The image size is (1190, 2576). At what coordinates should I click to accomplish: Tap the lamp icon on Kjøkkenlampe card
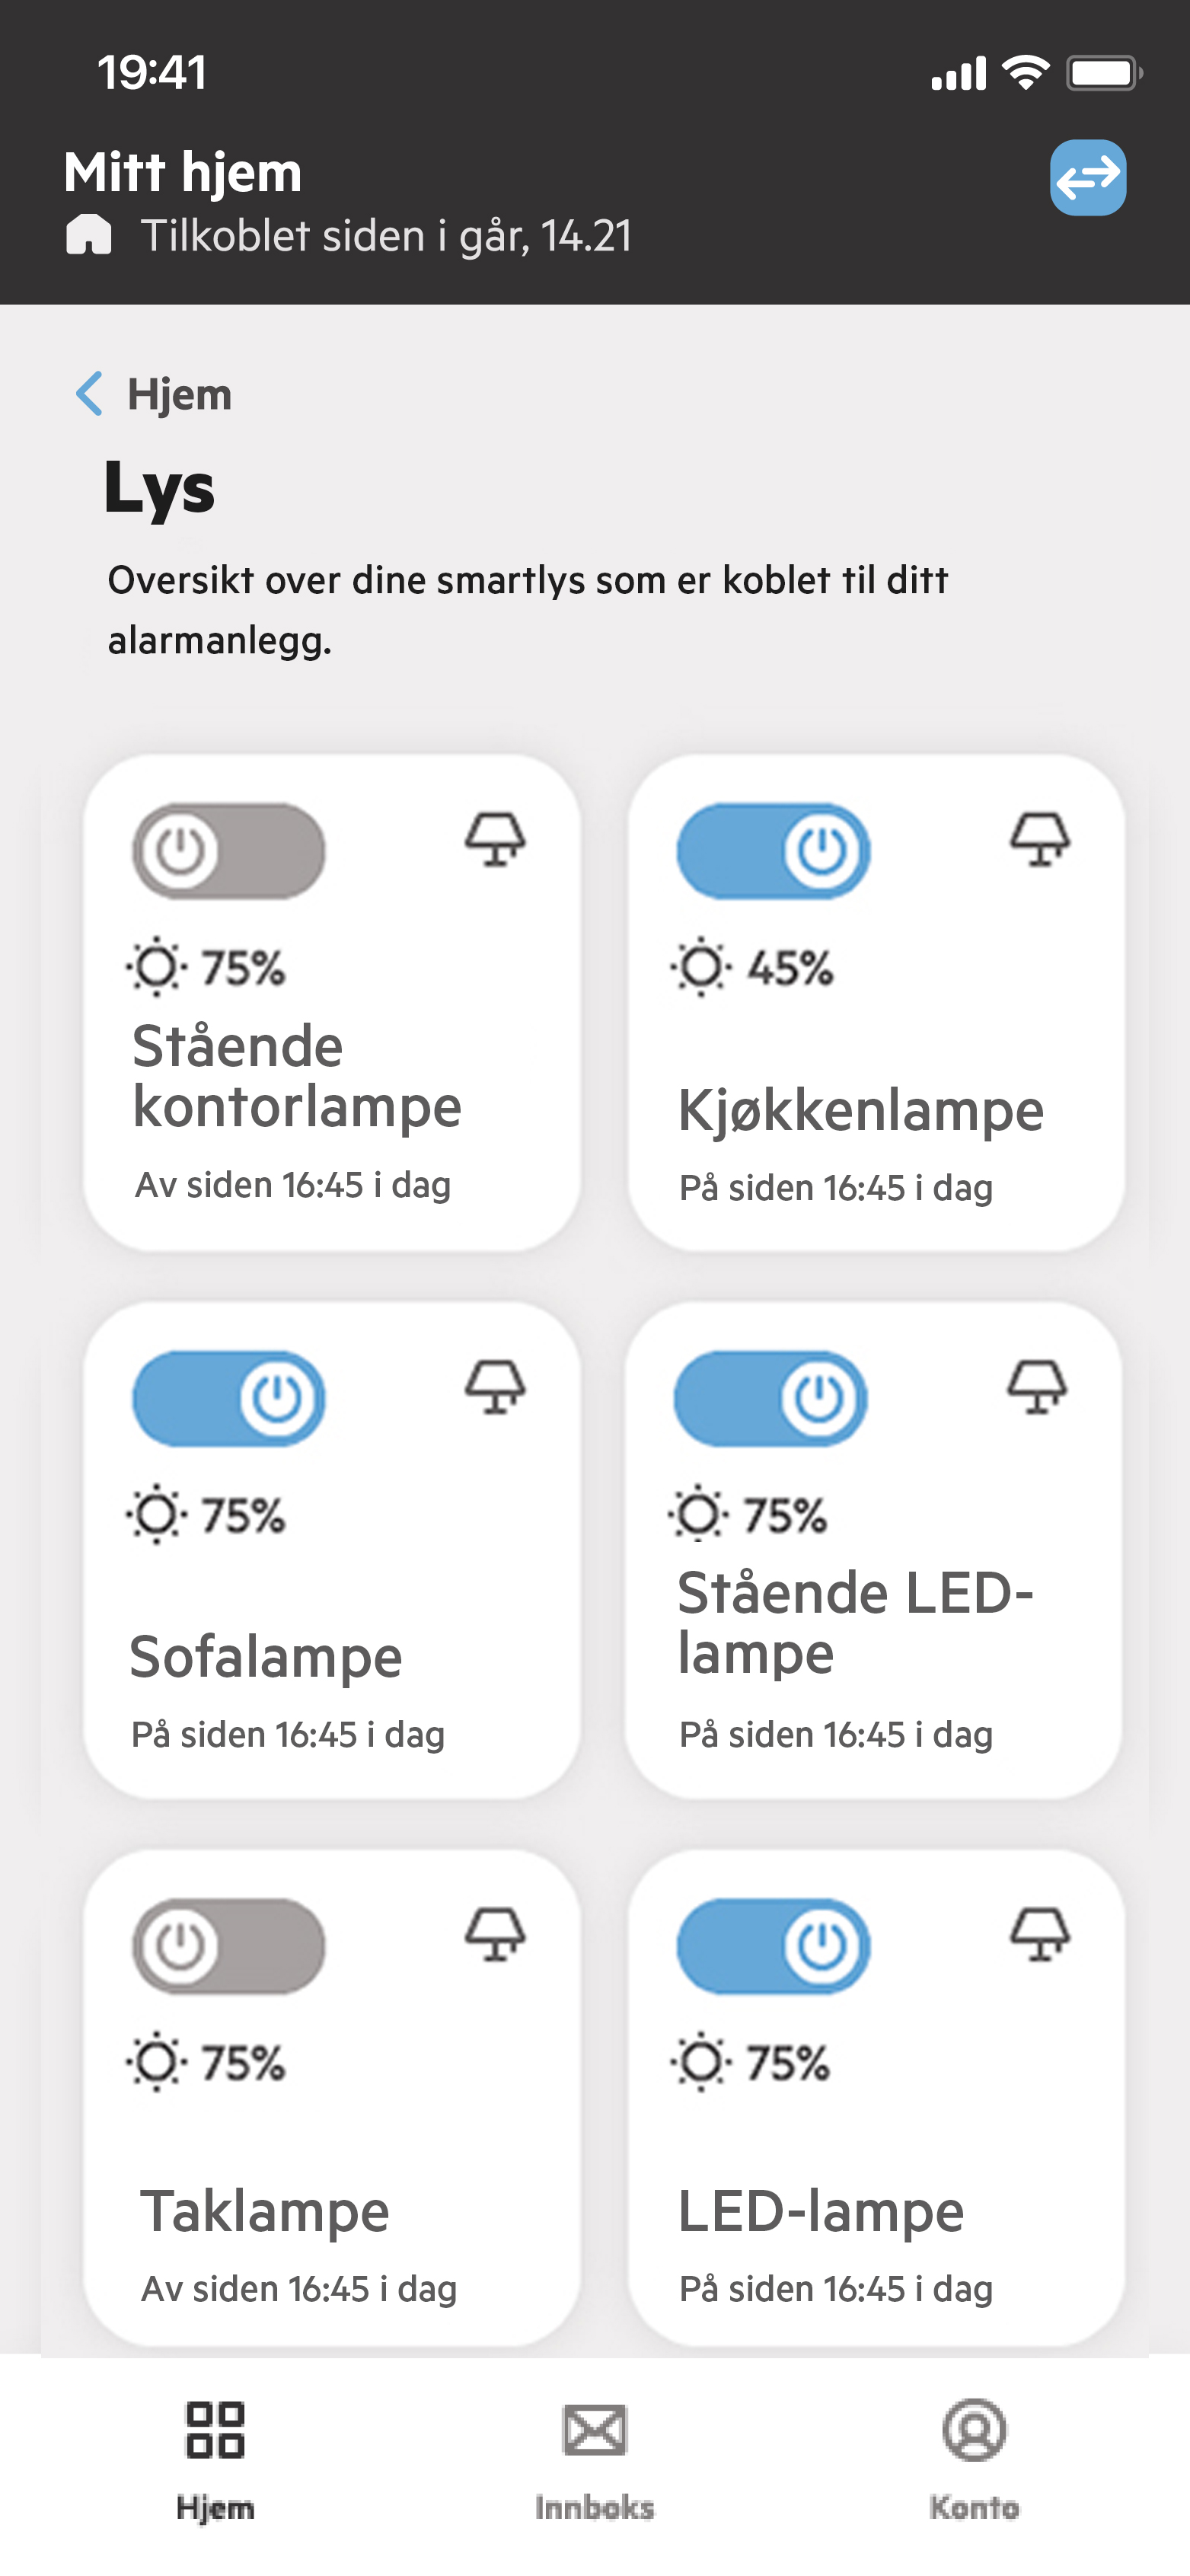pyautogui.click(x=1039, y=838)
